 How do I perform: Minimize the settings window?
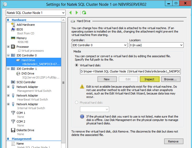coord(169,3)
